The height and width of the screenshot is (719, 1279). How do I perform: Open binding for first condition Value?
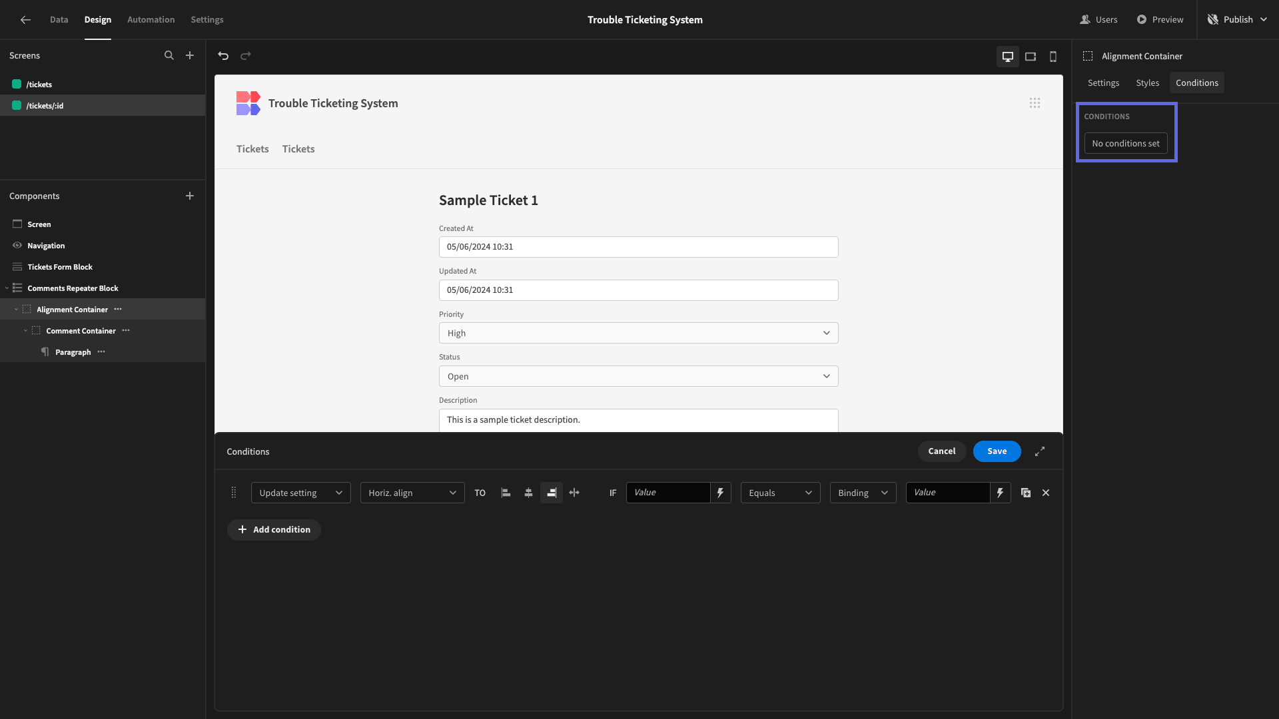click(x=720, y=493)
